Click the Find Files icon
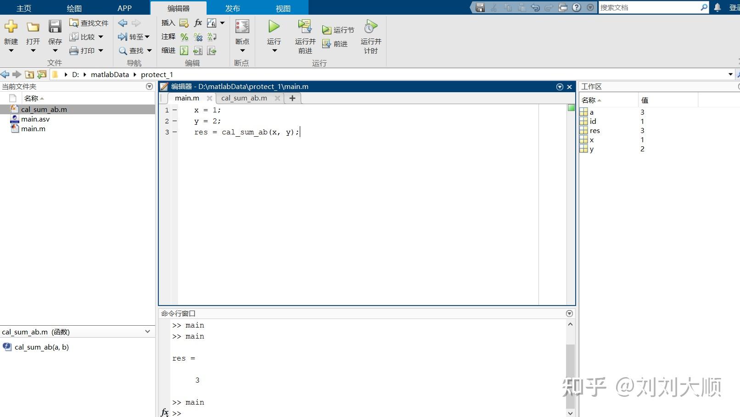This screenshot has height=417, width=740. point(74,23)
